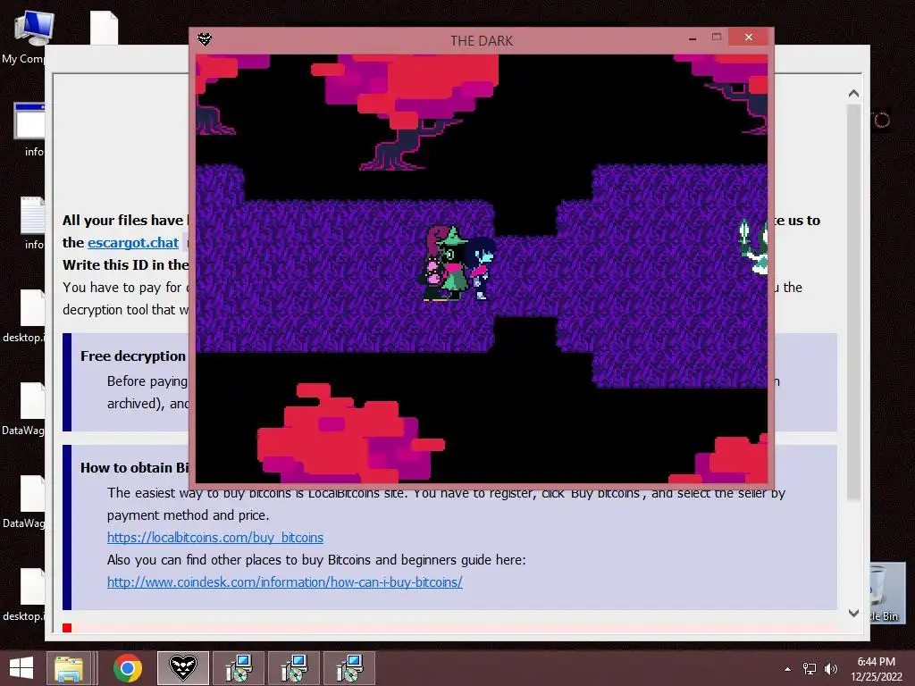The height and width of the screenshot is (686, 915).
Task: Click the 'Free decryption' heading text
Action: [133, 356]
